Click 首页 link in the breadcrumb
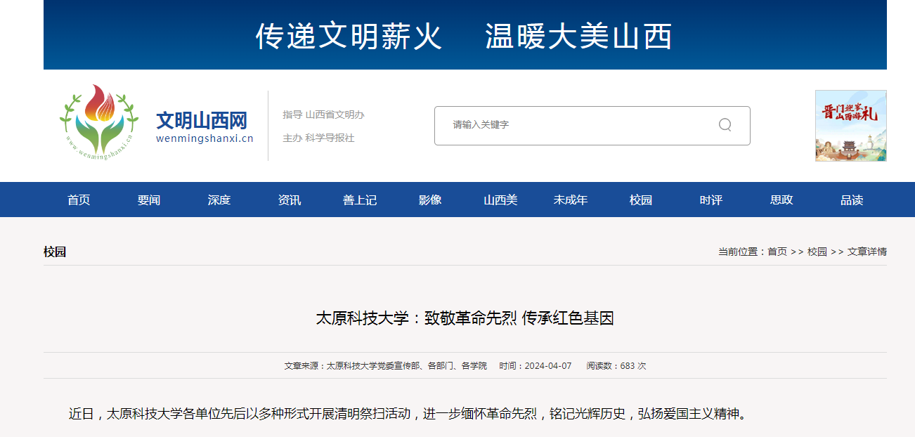The image size is (915, 437). pos(777,252)
